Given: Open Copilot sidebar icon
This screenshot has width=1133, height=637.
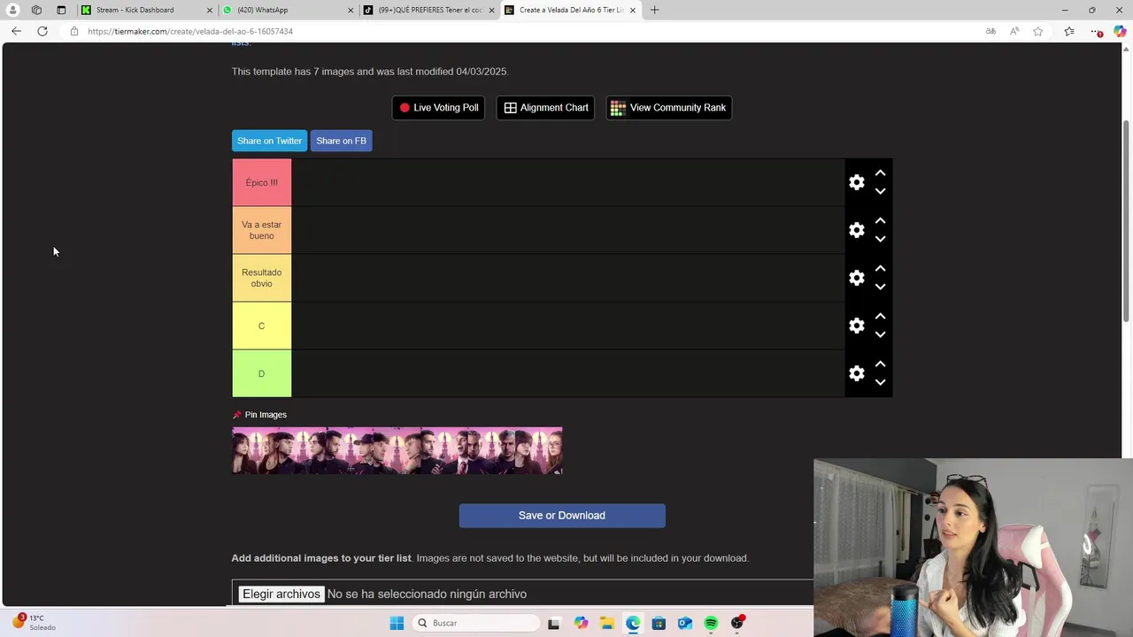Looking at the screenshot, I should pyautogui.click(x=1120, y=31).
